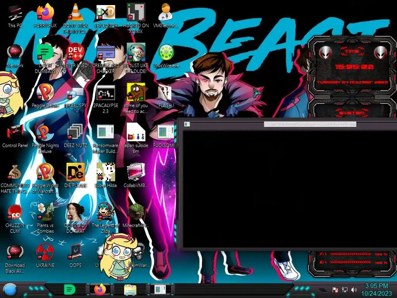The height and width of the screenshot is (298, 397).
Task: Open the volume speaker tray icon
Action: coord(354,289)
